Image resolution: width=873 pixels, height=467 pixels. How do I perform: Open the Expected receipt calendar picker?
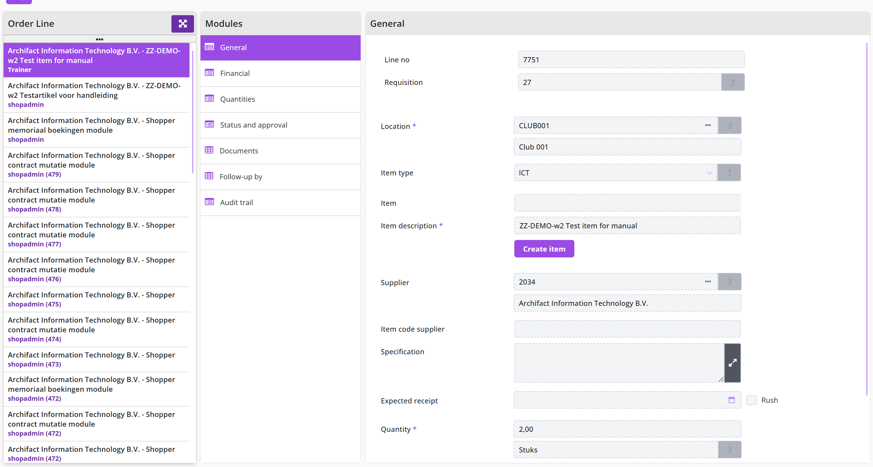tap(732, 400)
